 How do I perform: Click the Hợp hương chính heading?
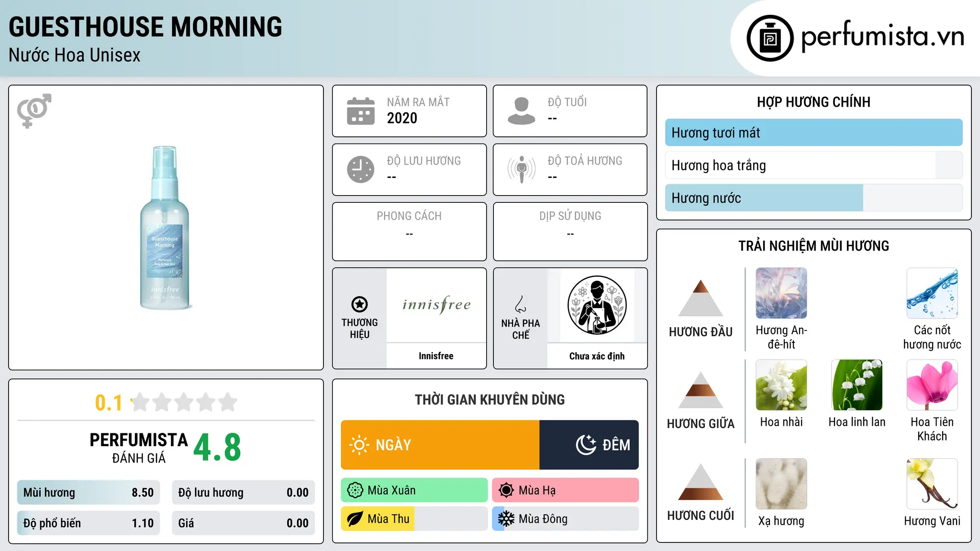[813, 102]
